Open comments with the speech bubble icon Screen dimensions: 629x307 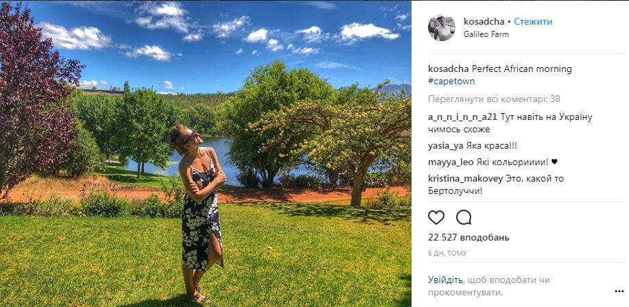click(x=464, y=217)
